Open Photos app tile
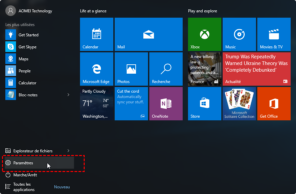 tap(131, 69)
